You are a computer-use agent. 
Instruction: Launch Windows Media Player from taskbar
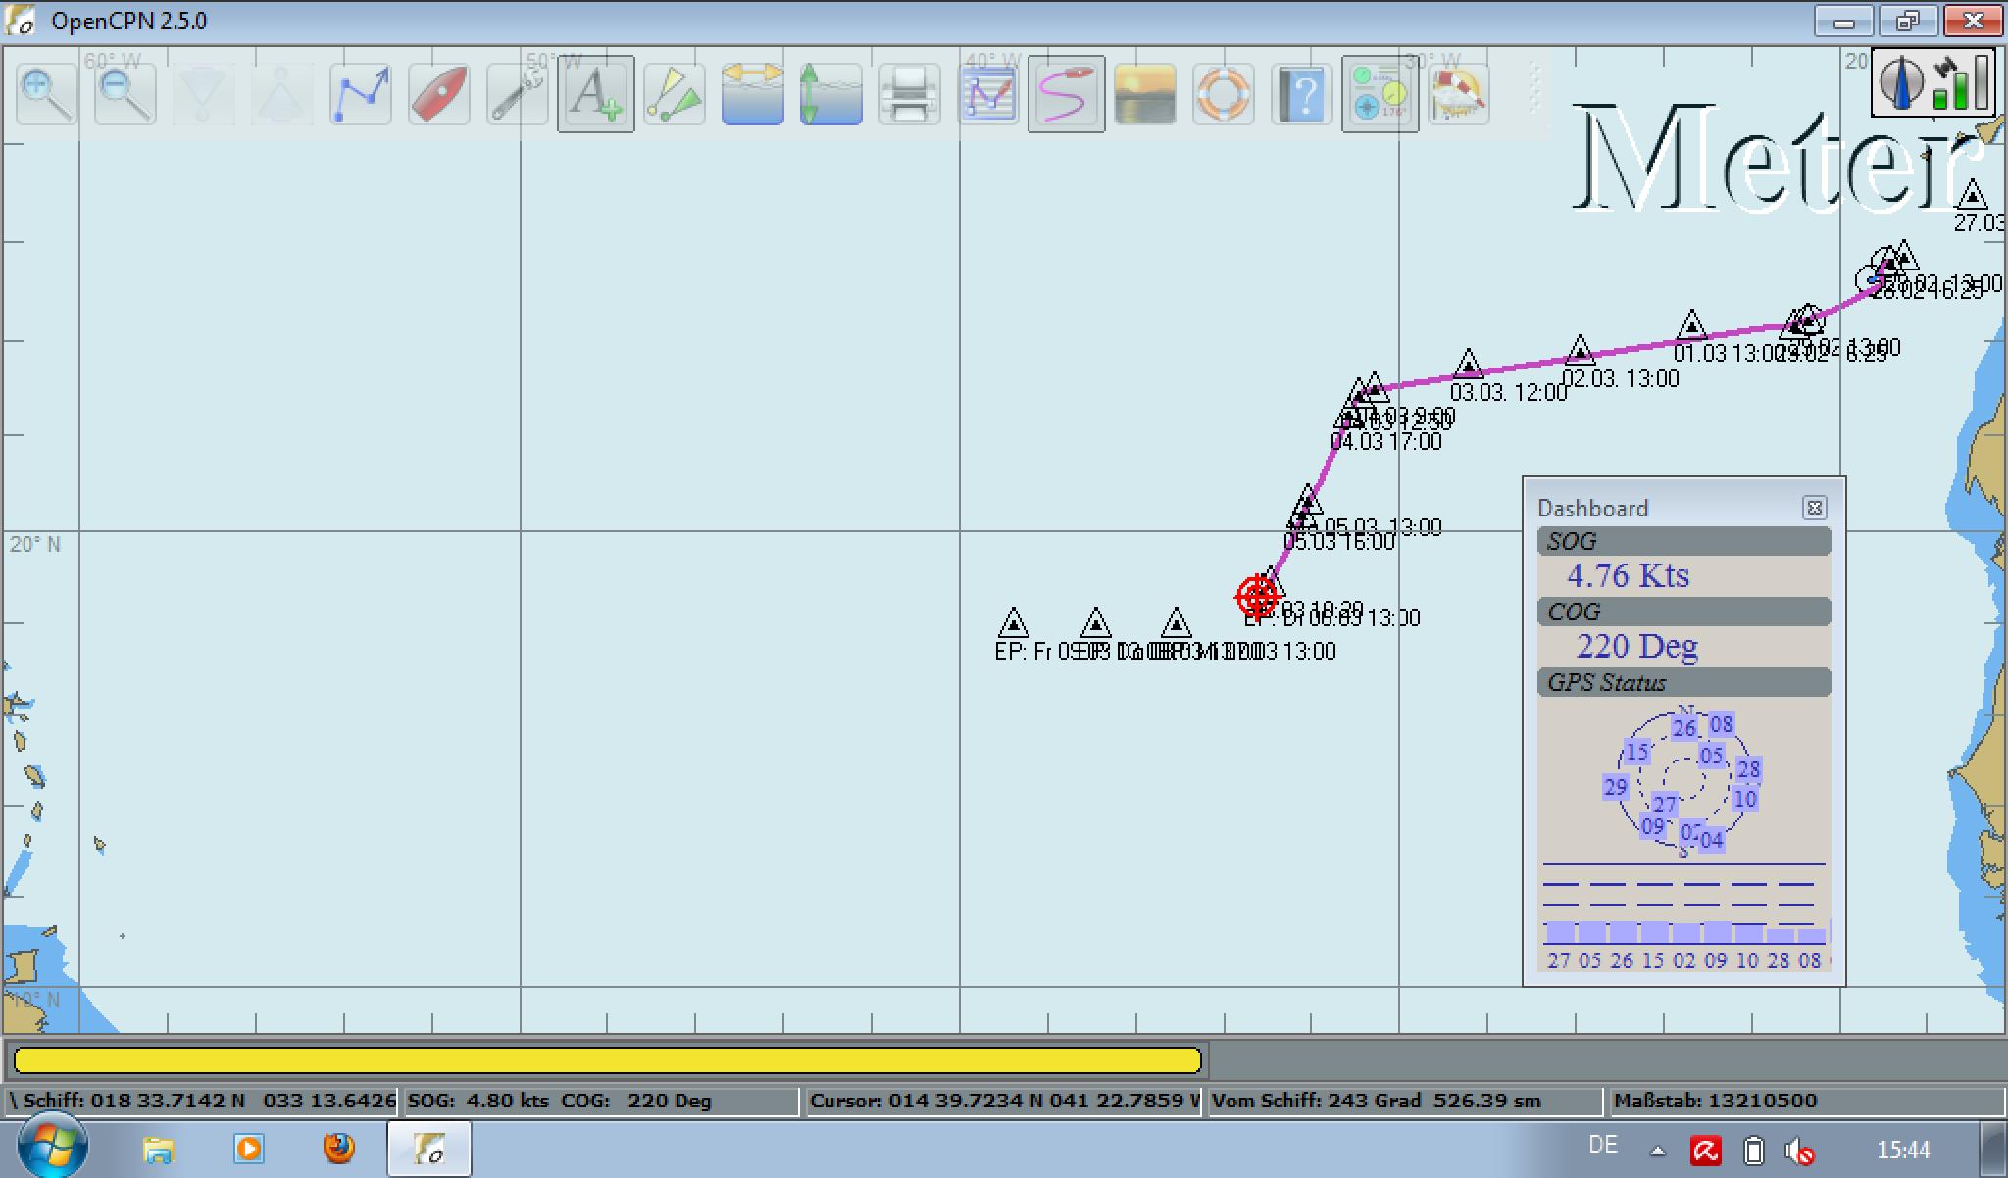coord(248,1149)
